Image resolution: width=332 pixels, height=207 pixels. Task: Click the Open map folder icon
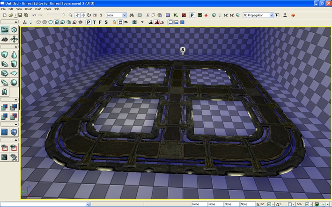coord(11,15)
